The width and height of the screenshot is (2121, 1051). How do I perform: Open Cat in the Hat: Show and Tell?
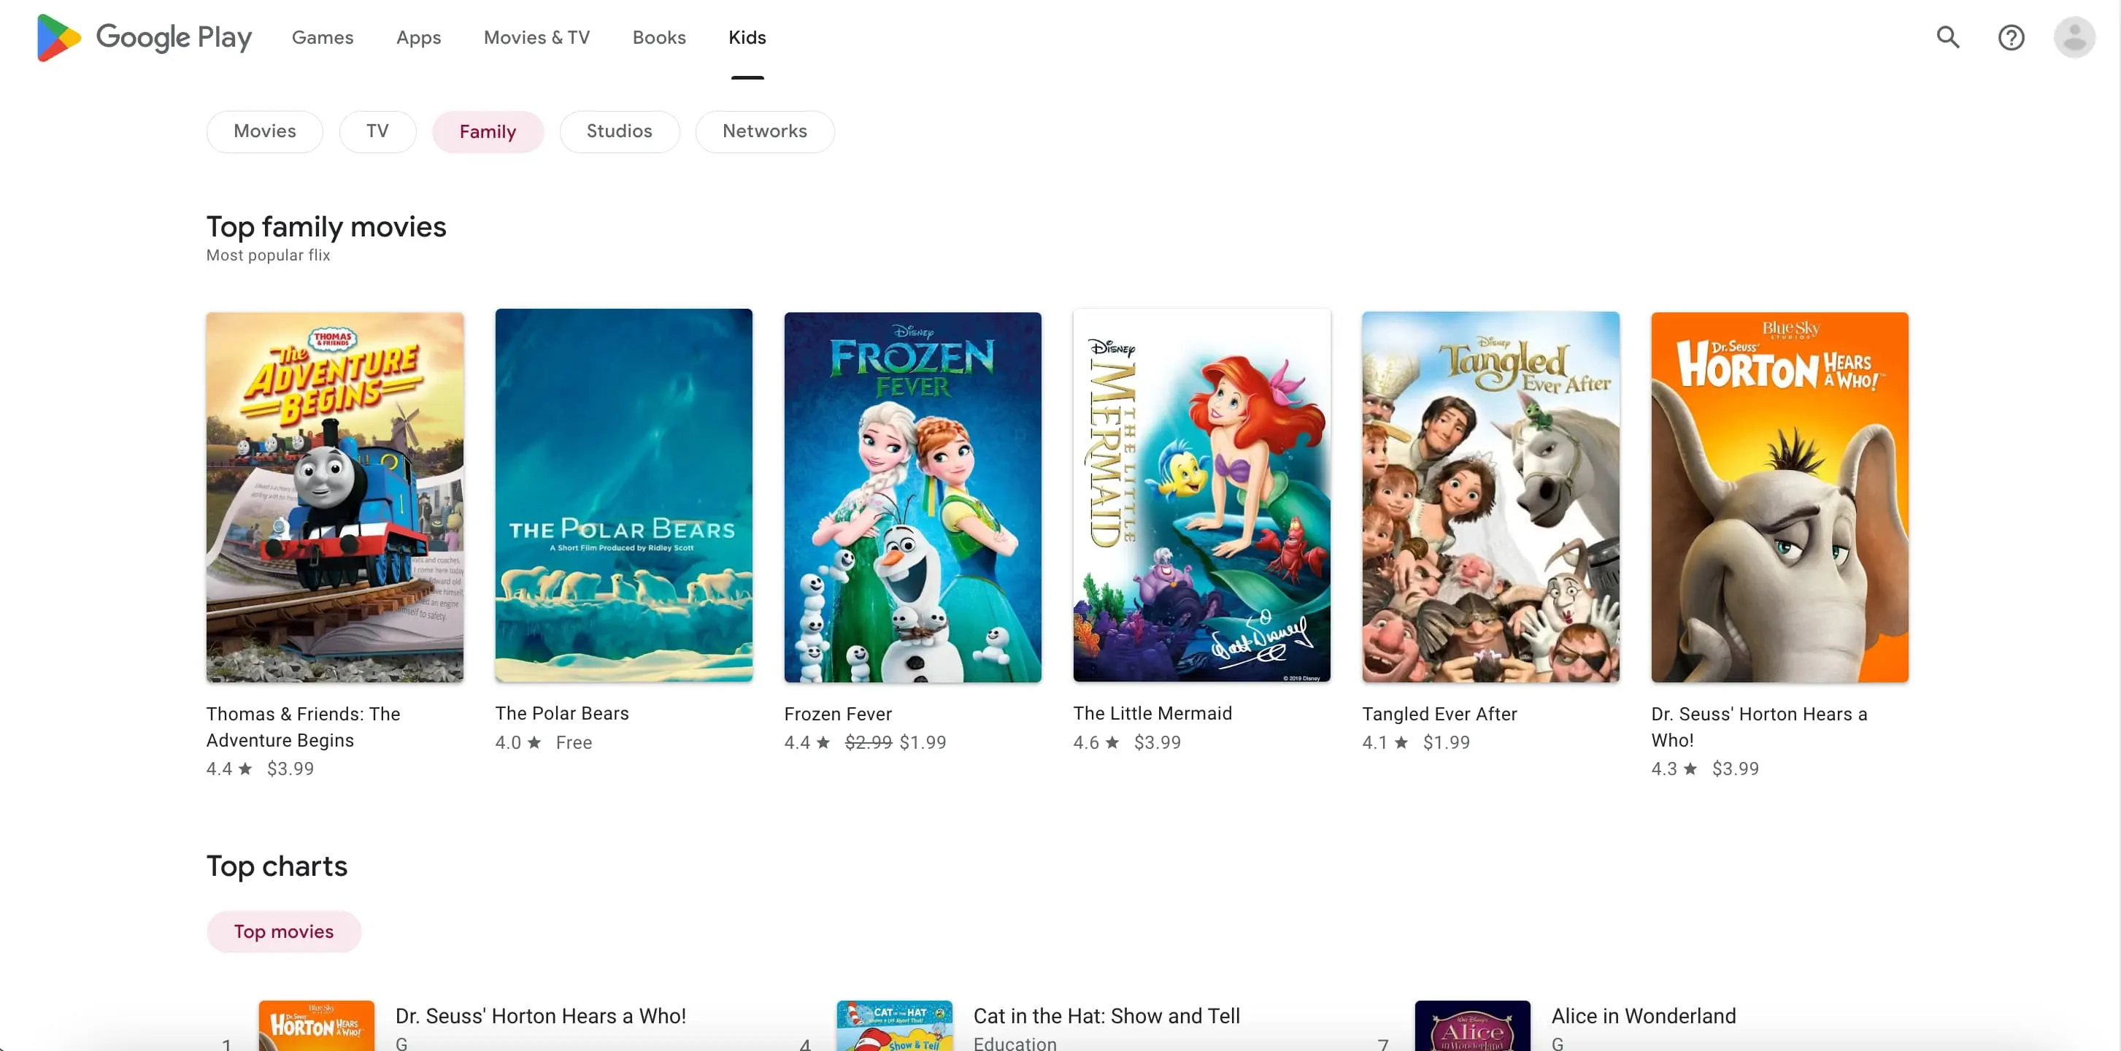pos(1106,1015)
